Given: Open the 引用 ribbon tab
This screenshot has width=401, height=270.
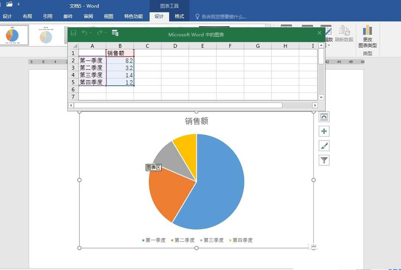Looking at the screenshot, I should pos(48,16).
